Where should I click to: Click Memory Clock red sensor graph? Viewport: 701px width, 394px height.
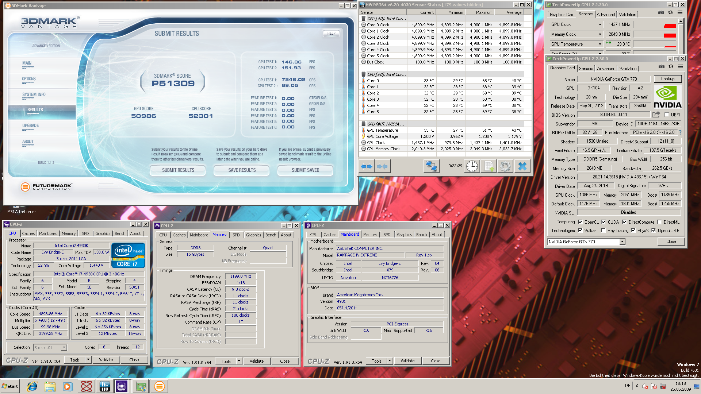pos(654,34)
